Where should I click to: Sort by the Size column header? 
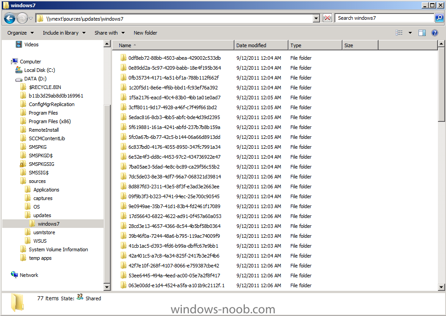[360, 45]
